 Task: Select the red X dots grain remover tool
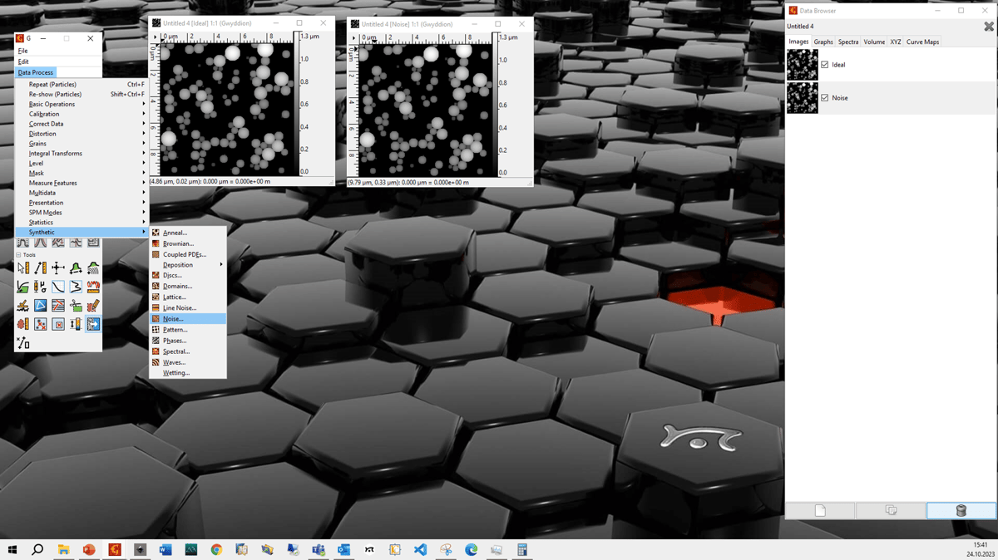[x=40, y=324]
